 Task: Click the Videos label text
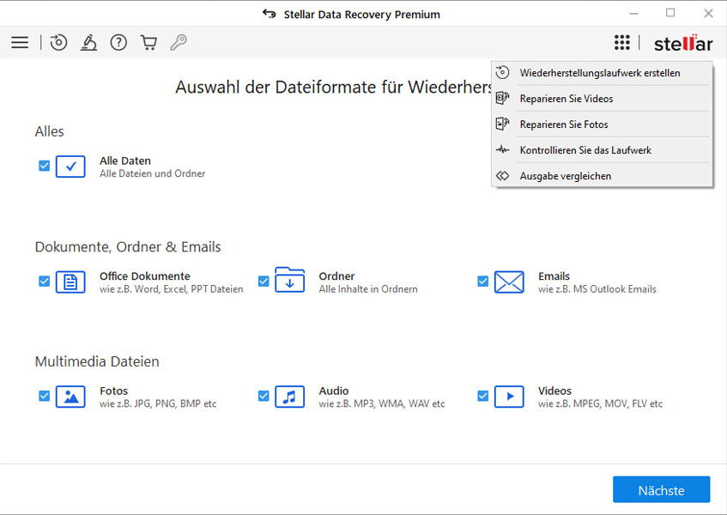tap(554, 391)
